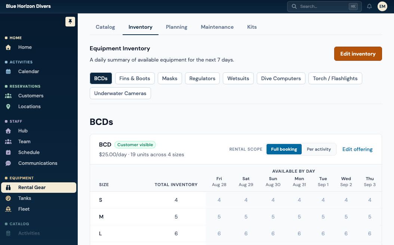This screenshot has height=245, width=394.
Task: Click the Tue Sep 1 column header
Action: pos(323,182)
